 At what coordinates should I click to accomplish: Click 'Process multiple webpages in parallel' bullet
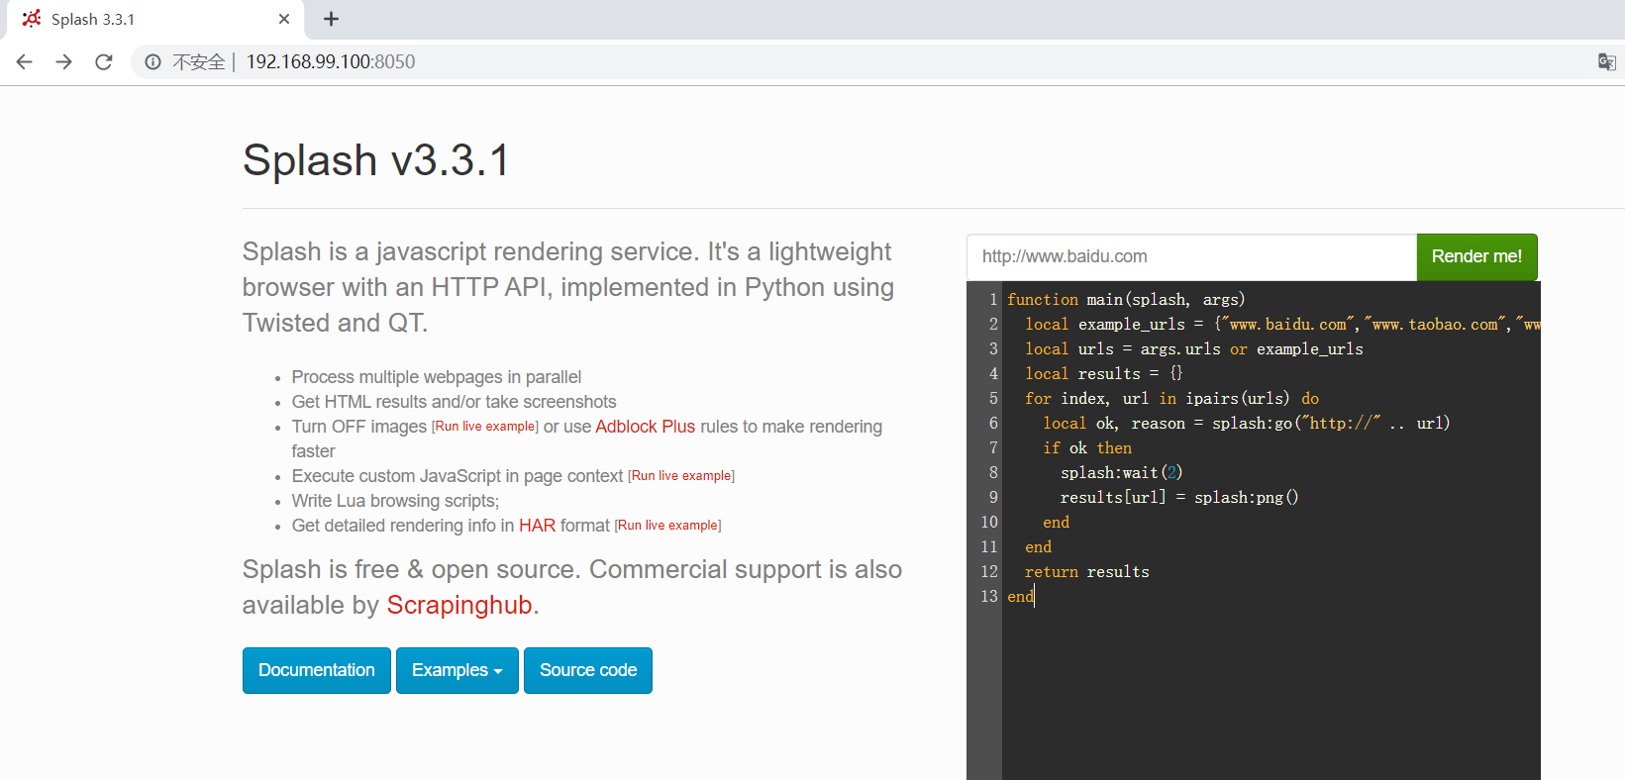coord(437,377)
